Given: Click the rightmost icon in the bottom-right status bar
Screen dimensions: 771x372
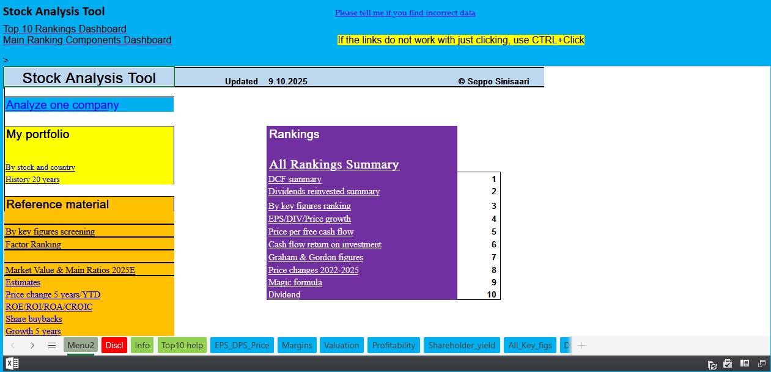Looking at the screenshot, I should coord(761,364).
